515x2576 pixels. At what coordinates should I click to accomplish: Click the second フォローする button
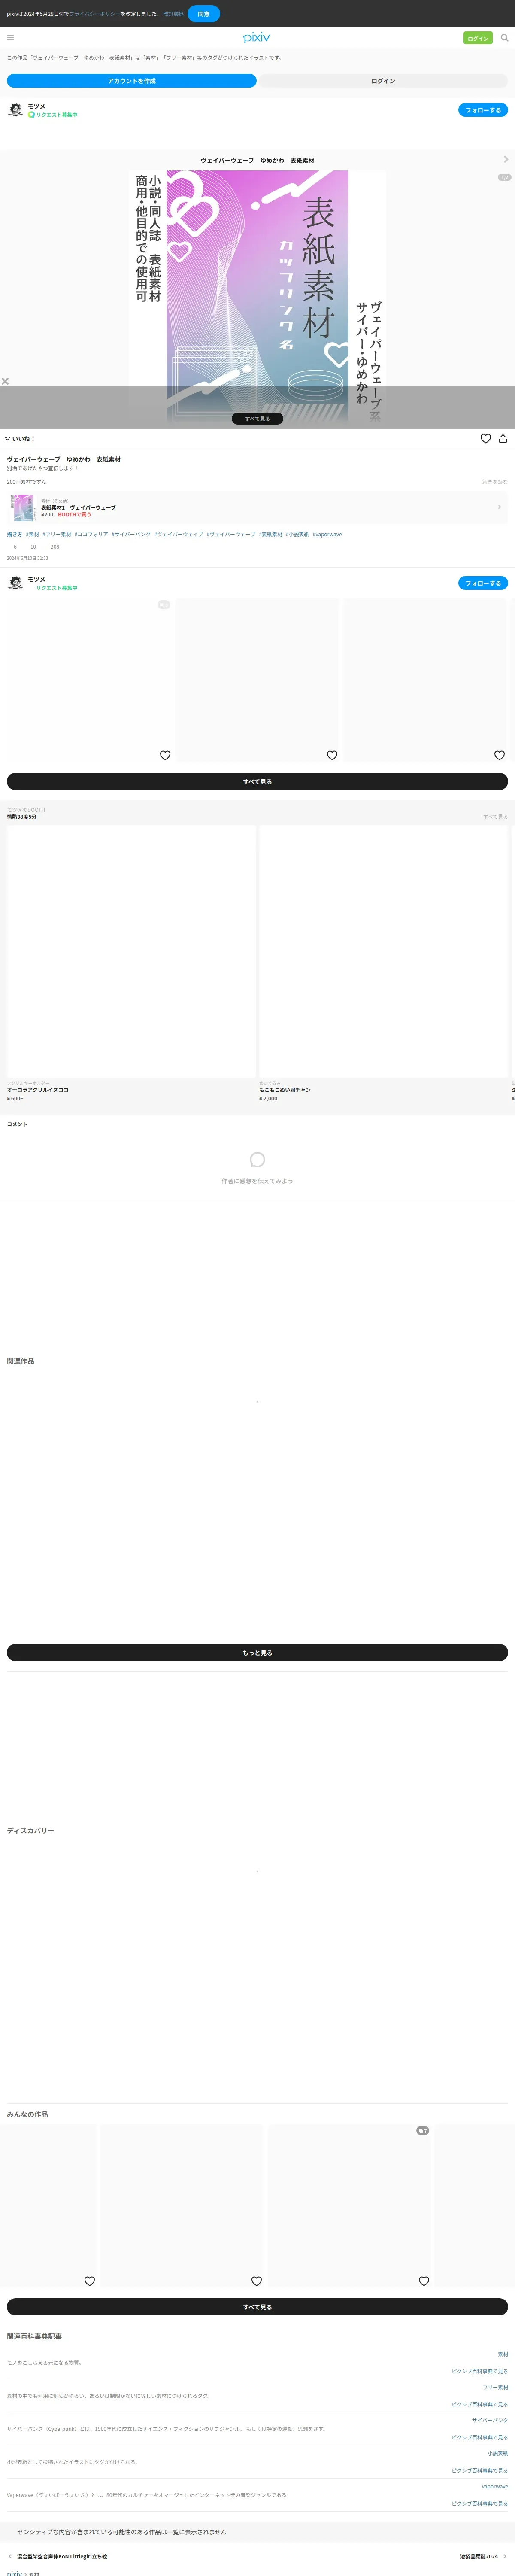(x=483, y=583)
